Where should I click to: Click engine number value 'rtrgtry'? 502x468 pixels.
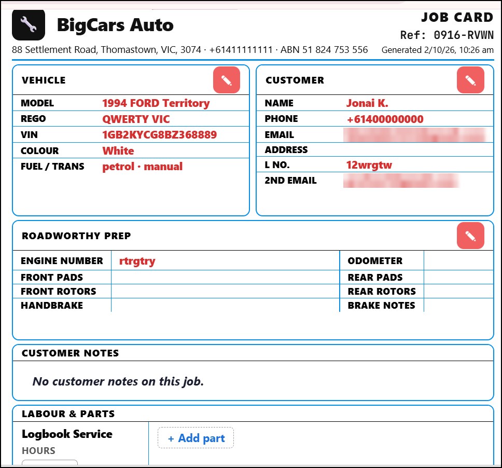point(137,261)
